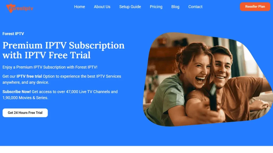
Task: Visit the Blog section
Action: (x=175, y=7)
